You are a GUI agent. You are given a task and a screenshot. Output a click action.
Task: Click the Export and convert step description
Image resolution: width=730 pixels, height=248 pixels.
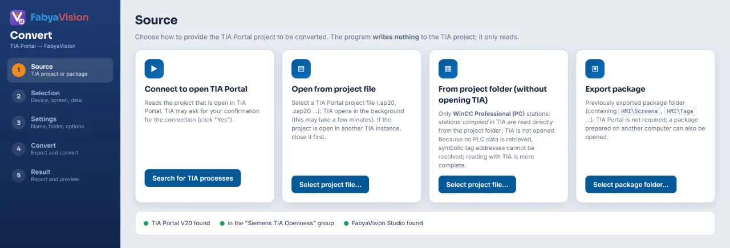click(55, 153)
